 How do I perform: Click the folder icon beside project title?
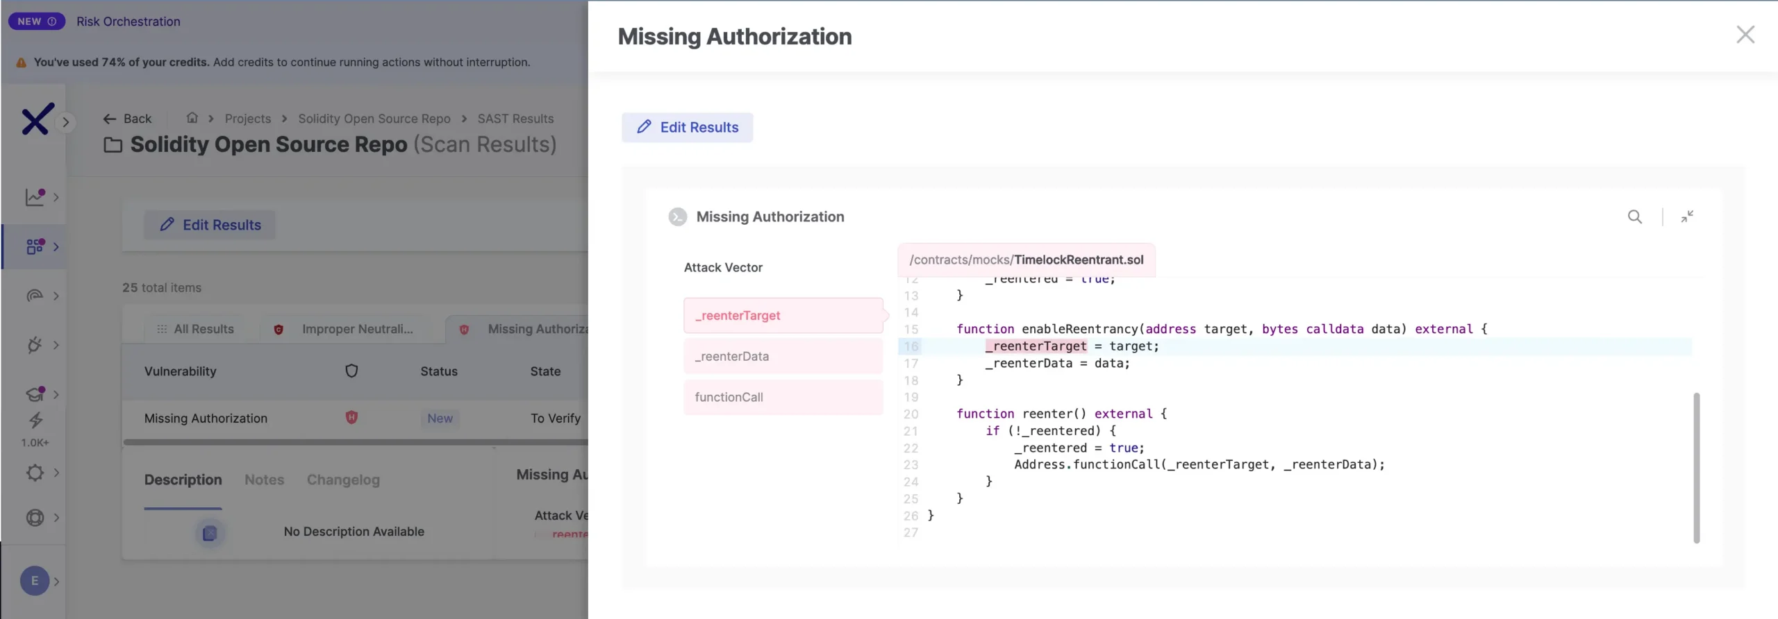point(113,146)
